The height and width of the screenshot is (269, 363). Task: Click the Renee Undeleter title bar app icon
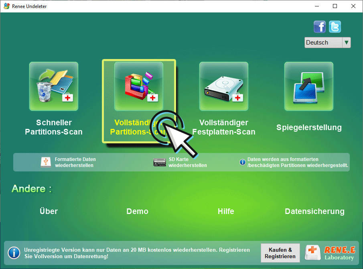click(x=6, y=6)
